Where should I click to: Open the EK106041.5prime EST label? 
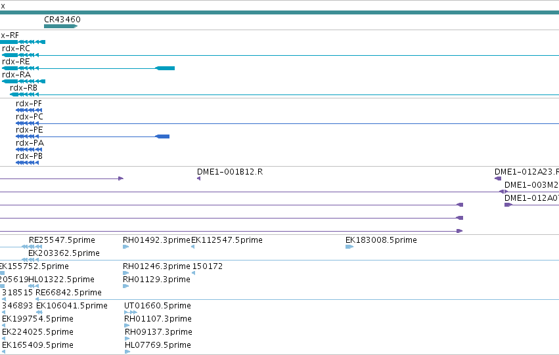(x=72, y=306)
